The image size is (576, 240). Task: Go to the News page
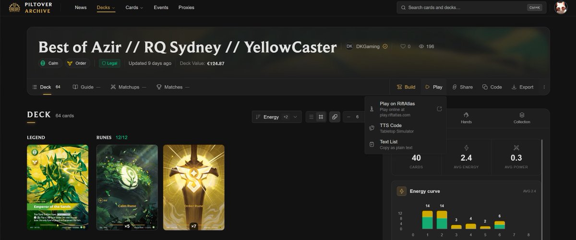coord(81,8)
